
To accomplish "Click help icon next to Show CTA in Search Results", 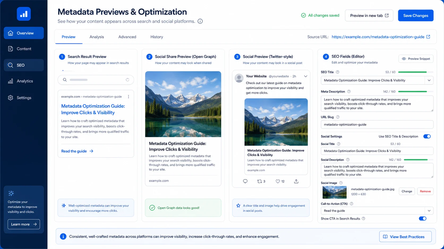I will (364, 219).
